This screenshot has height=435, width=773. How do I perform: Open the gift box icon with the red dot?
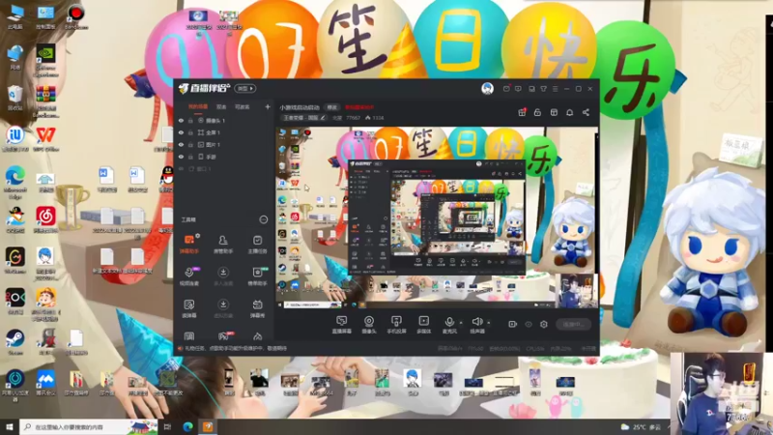click(522, 112)
